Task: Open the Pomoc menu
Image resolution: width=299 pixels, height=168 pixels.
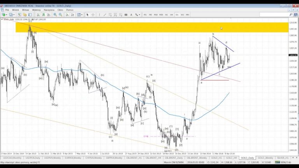Action: tap(70, 10)
